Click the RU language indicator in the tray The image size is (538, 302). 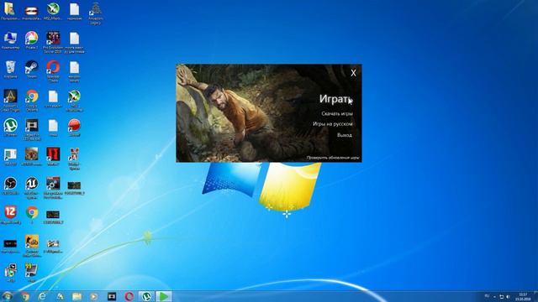pyautogui.click(x=487, y=296)
